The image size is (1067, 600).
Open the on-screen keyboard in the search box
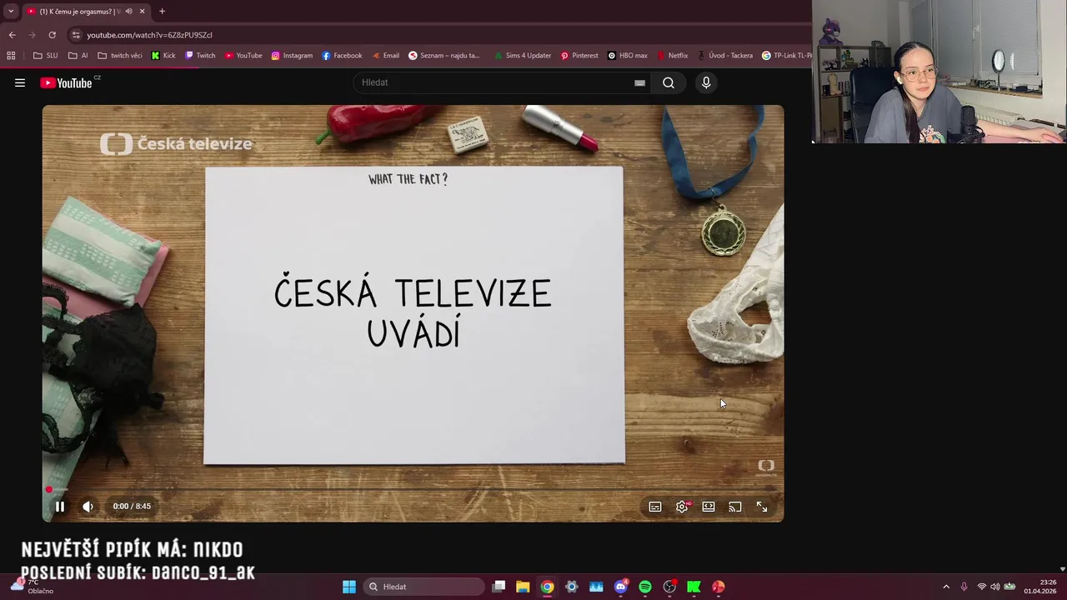coord(639,82)
